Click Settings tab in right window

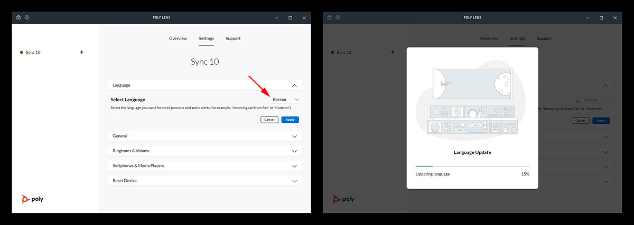click(517, 38)
